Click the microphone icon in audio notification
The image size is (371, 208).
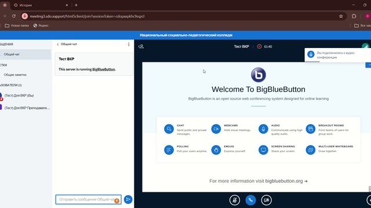pos(311,54)
